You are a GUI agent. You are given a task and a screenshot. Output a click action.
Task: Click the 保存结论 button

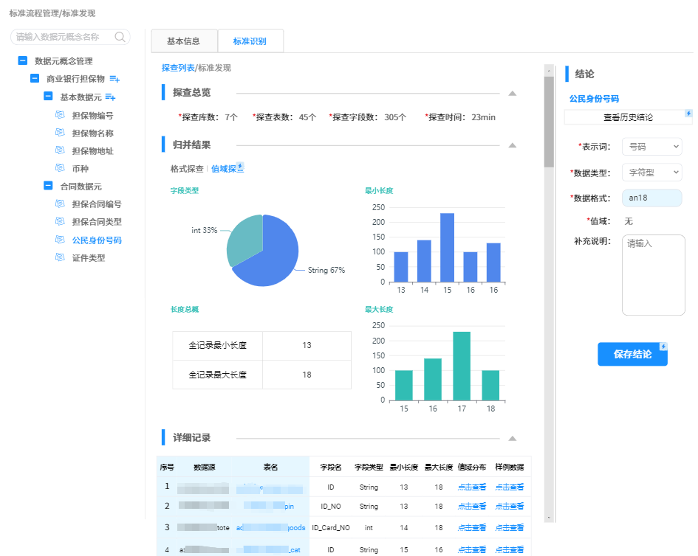pyautogui.click(x=632, y=354)
